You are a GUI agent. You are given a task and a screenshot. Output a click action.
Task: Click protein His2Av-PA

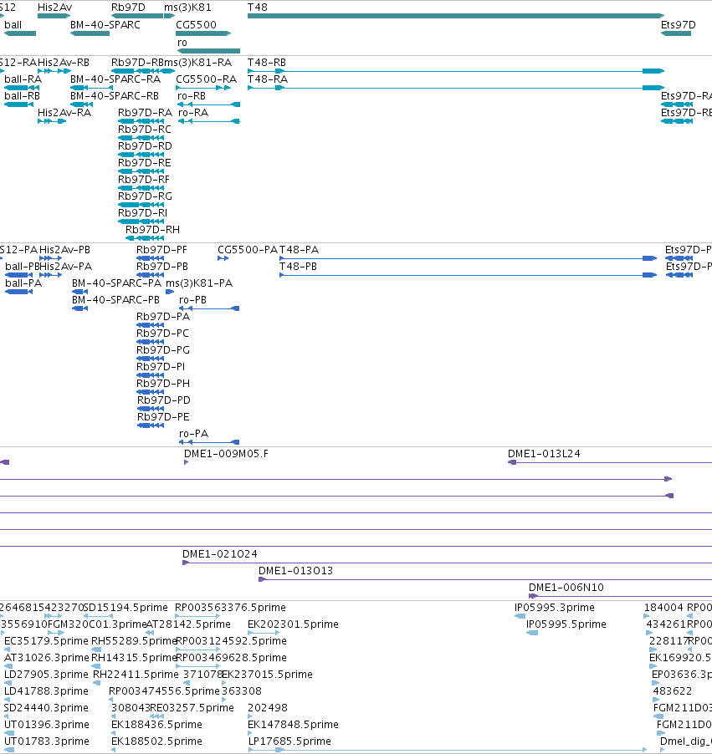[50, 275]
